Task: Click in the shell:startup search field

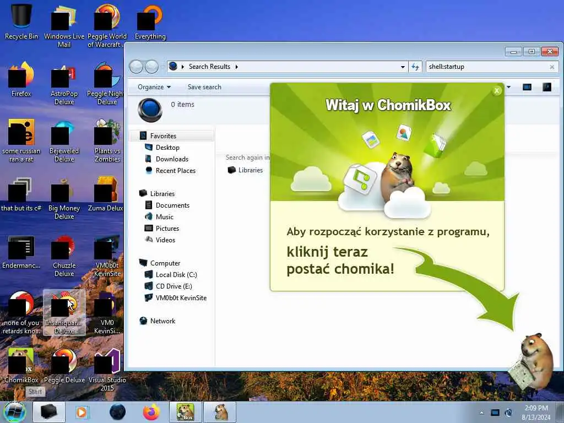Action: pyautogui.click(x=487, y=67)
